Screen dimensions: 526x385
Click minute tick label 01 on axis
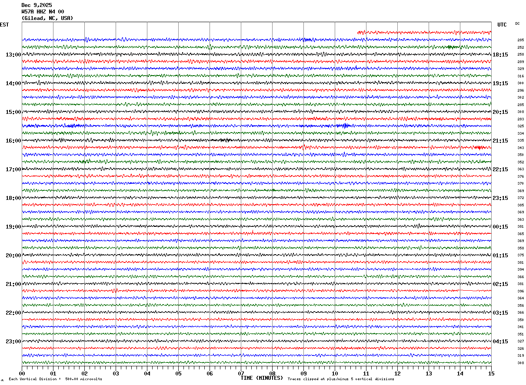coord(53,373)
